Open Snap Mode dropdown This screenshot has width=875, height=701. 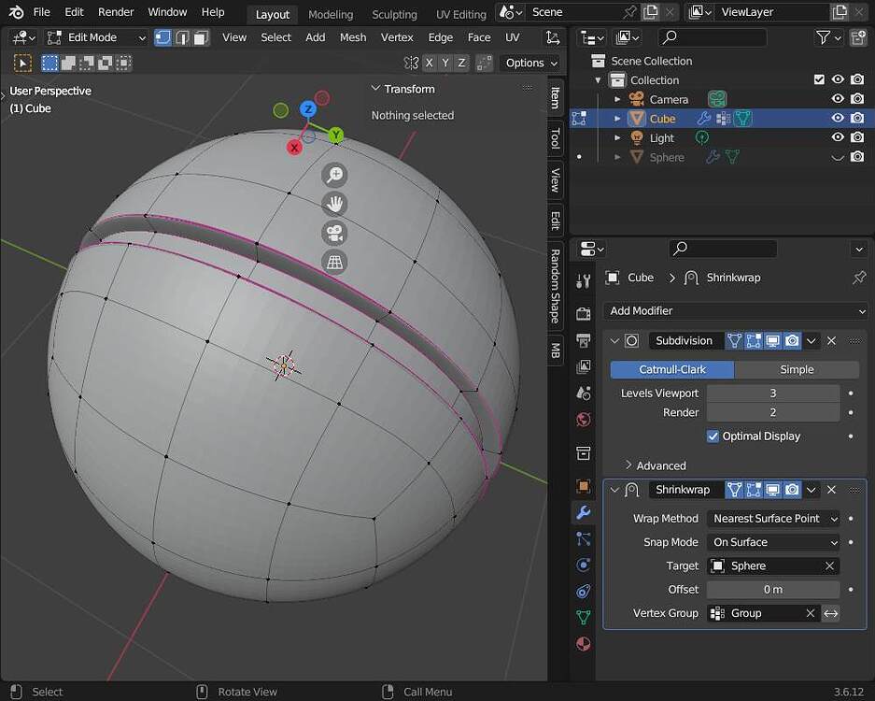[773, 542]
